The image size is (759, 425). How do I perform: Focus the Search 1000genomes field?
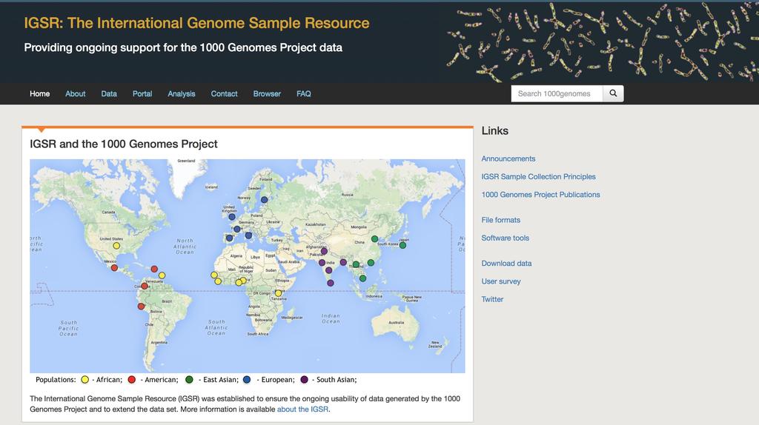click(x=557, y=93)
